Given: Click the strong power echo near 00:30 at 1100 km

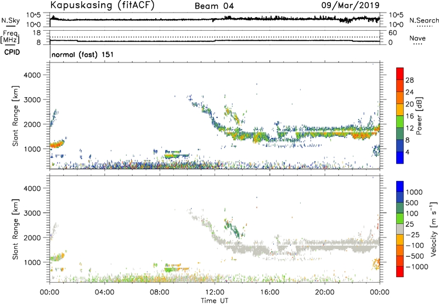Looking at the screenshot, I should [57, 144].
